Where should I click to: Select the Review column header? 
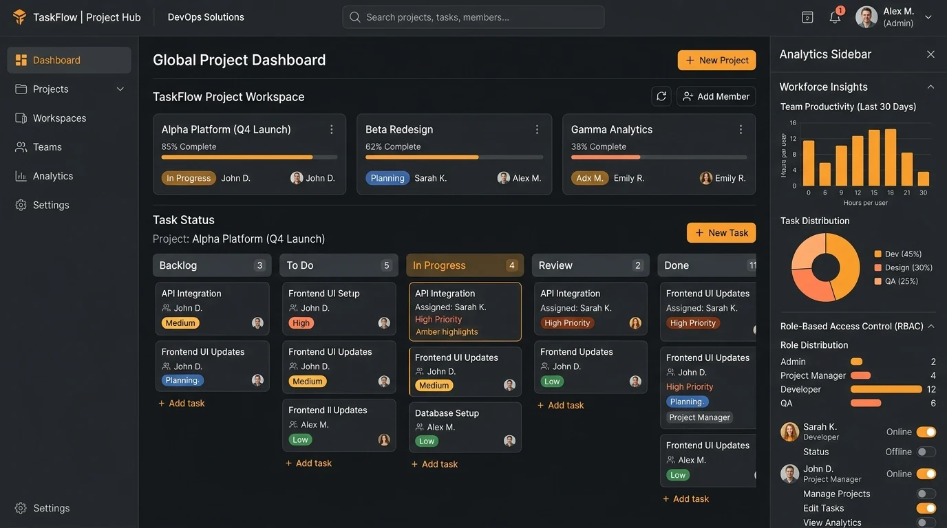pyautogui.click(x=591, y=265)
